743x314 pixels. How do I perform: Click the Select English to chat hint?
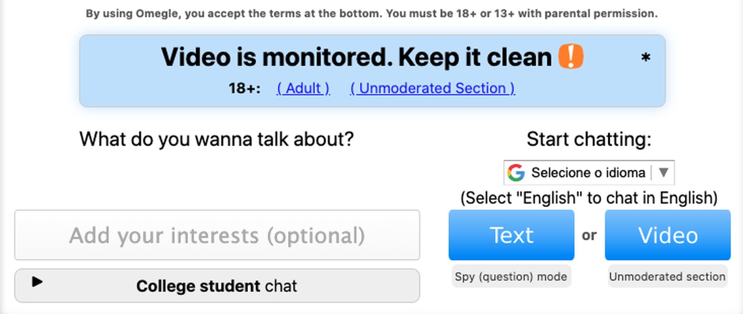pos(589,198)
